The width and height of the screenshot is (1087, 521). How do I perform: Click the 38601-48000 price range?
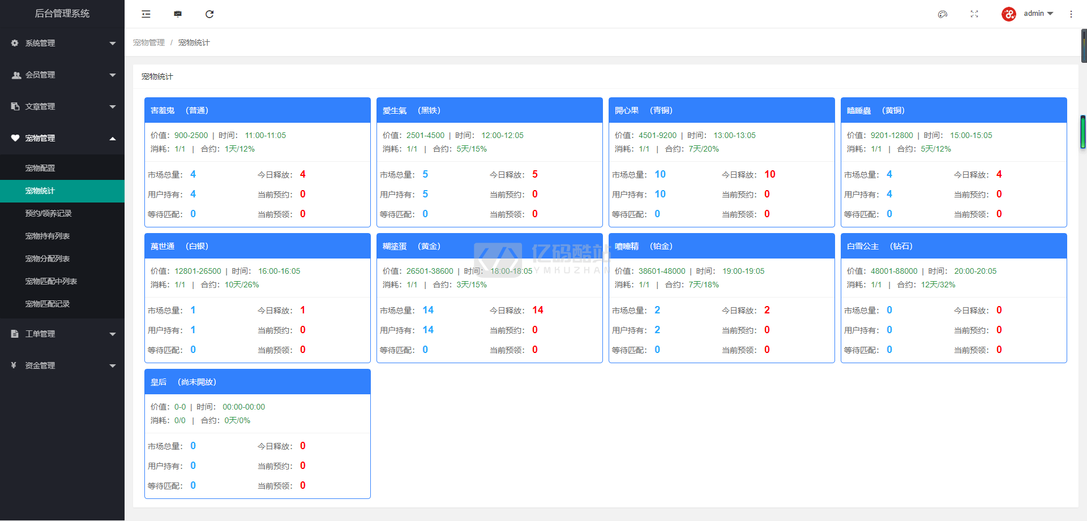(662, 271)
